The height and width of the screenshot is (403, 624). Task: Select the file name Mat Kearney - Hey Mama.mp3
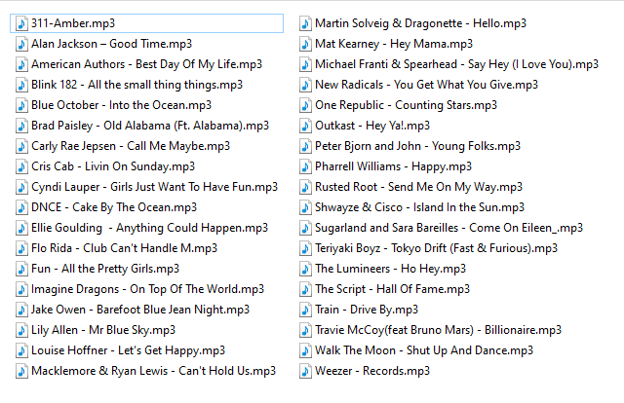coord(394,44)
